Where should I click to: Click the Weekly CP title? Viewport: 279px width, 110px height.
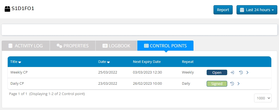pos(19,72)
